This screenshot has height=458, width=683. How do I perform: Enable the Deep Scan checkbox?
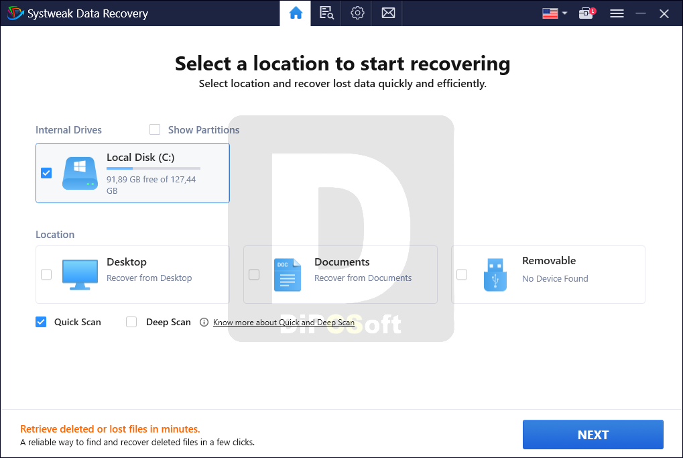[131, 322]
